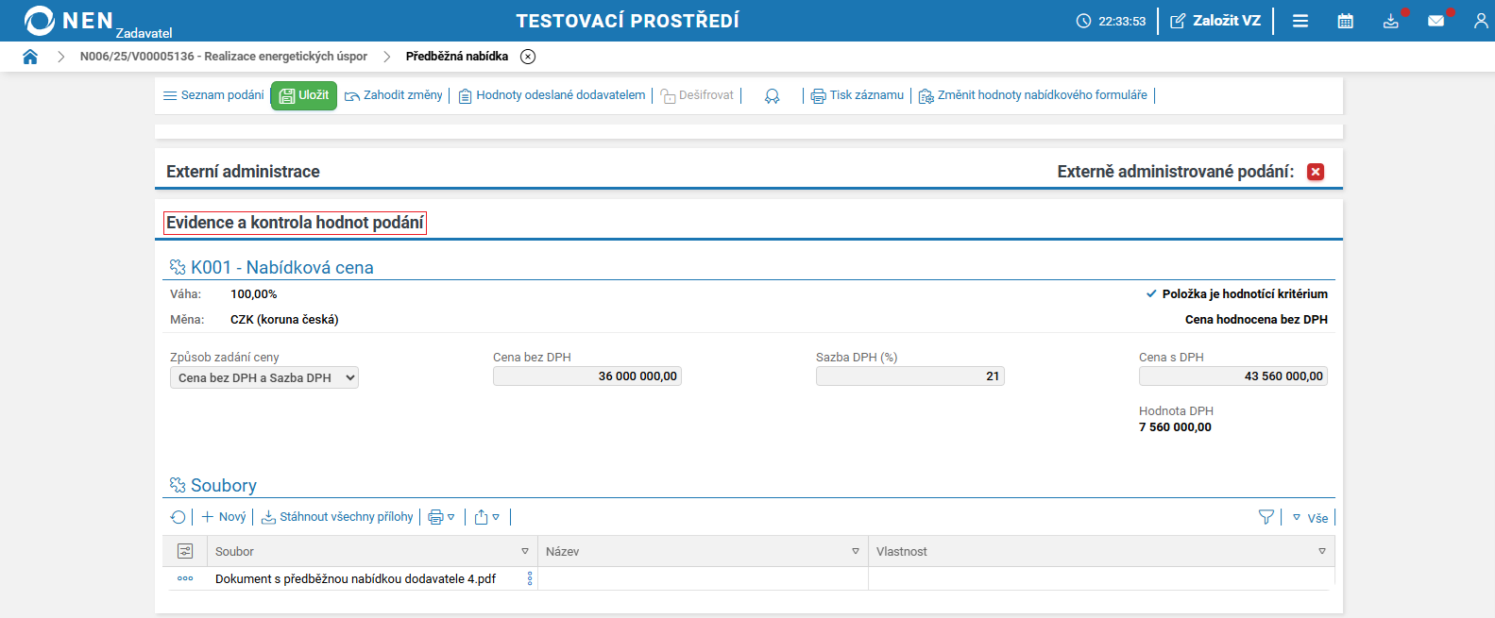Open Způsob zadání ceny dropdown
Screen dimensions: 1495x618
coord(264,377)
